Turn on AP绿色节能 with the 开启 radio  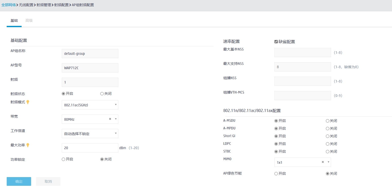[276, 174]
